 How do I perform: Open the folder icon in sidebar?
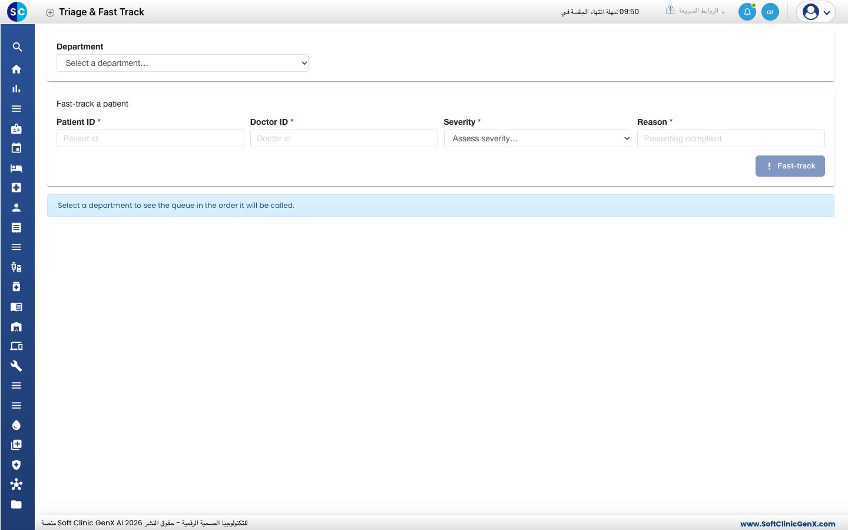16,505
